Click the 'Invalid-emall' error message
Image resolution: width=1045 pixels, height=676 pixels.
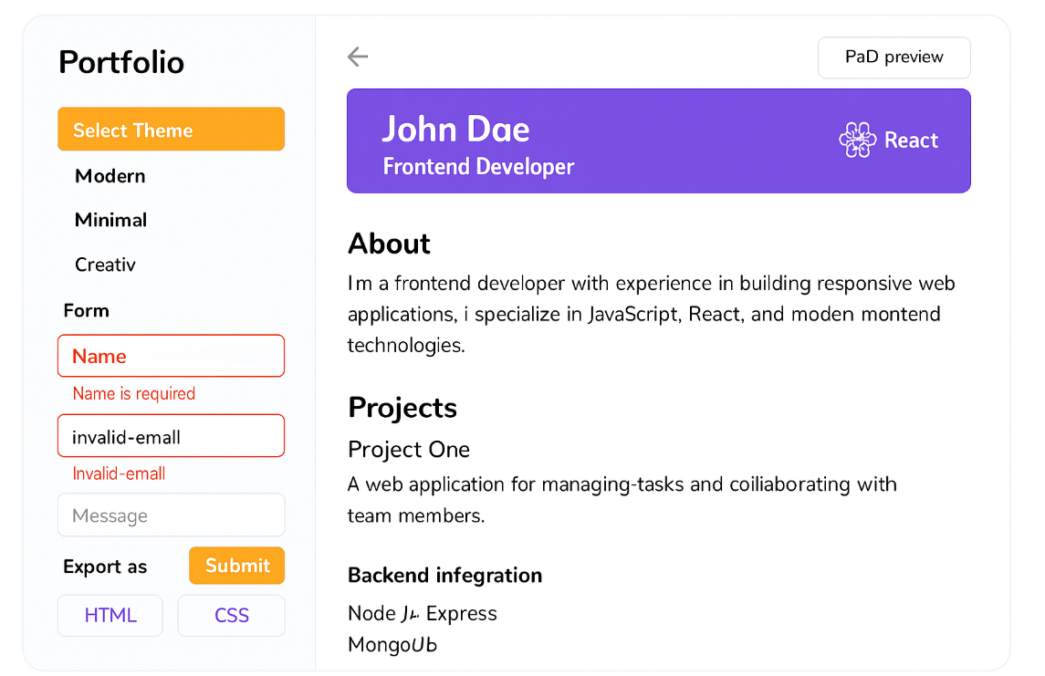point(119,473)
